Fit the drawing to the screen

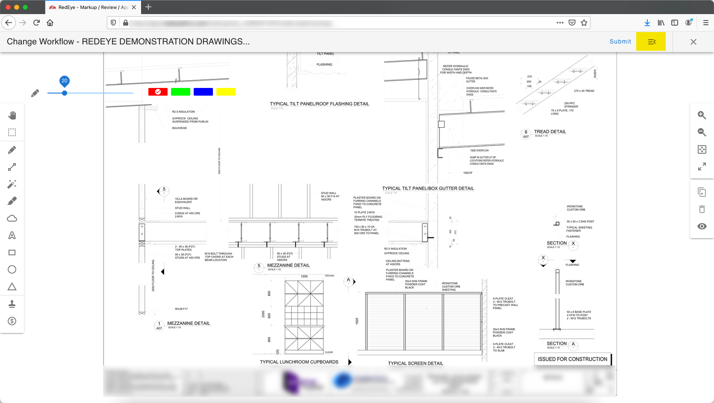pos(702,149)
